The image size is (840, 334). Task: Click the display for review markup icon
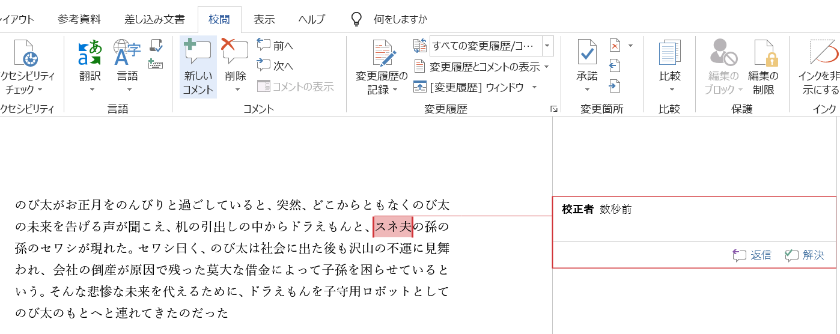click(420, 46)
